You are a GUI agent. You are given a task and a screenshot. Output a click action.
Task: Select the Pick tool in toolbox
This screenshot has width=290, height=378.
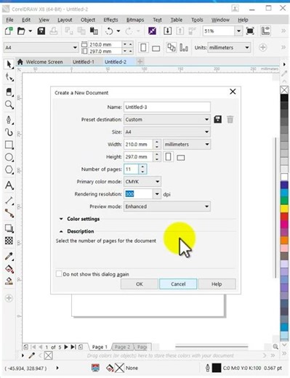pyautogui.click(x=9, y=65)
